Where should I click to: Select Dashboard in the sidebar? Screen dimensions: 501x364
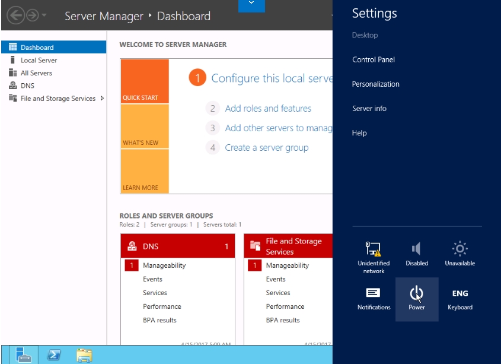point(54,47)
